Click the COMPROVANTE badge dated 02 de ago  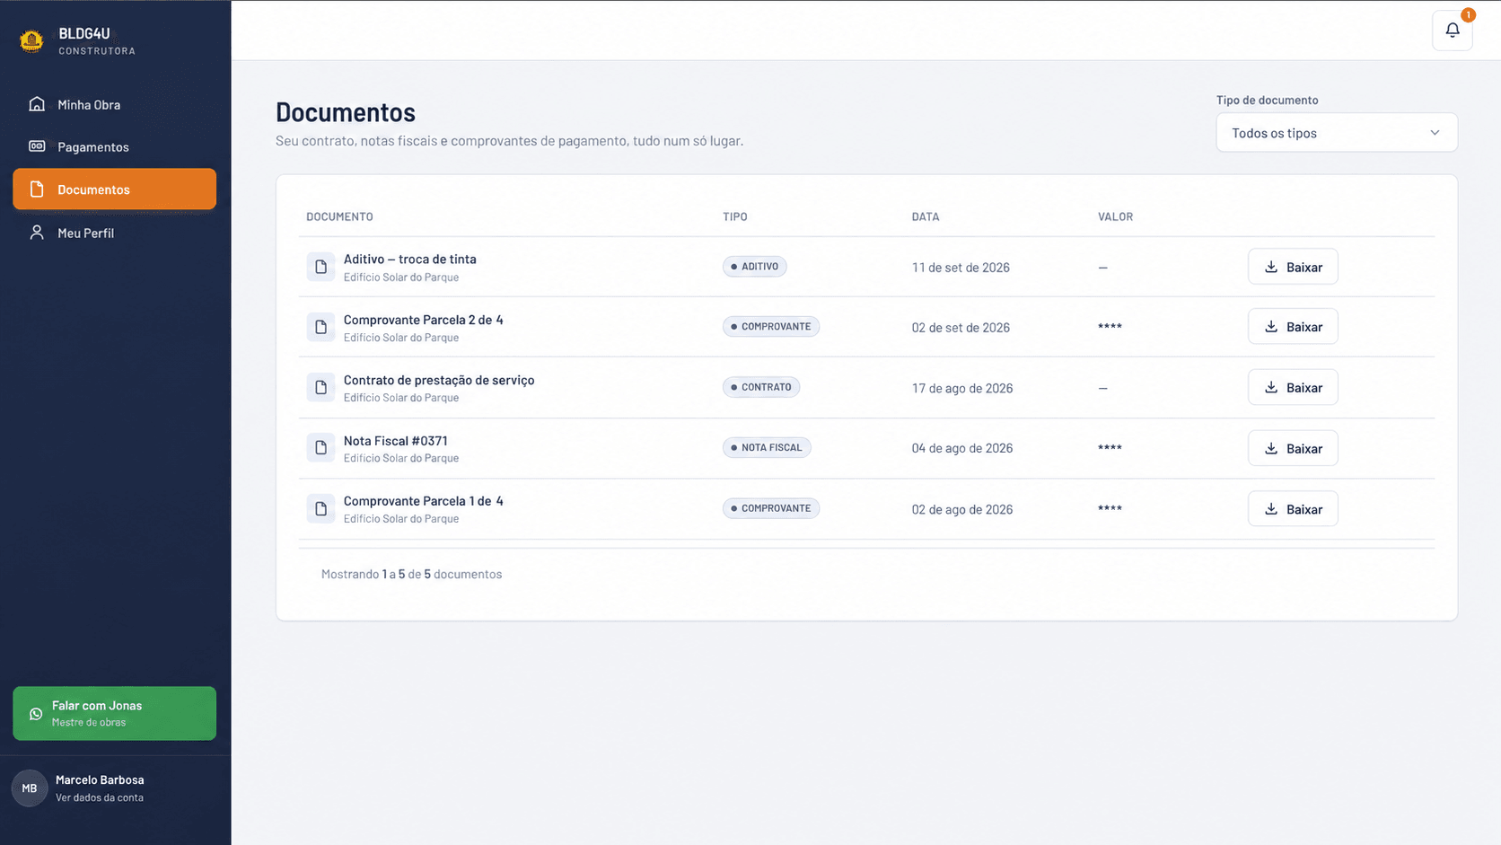771,508
